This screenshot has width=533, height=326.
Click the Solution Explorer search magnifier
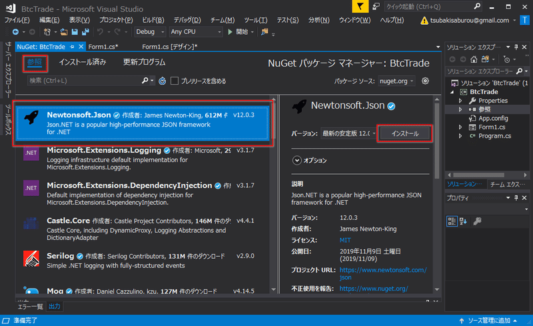pyautogui.click(x=519, y=71)
